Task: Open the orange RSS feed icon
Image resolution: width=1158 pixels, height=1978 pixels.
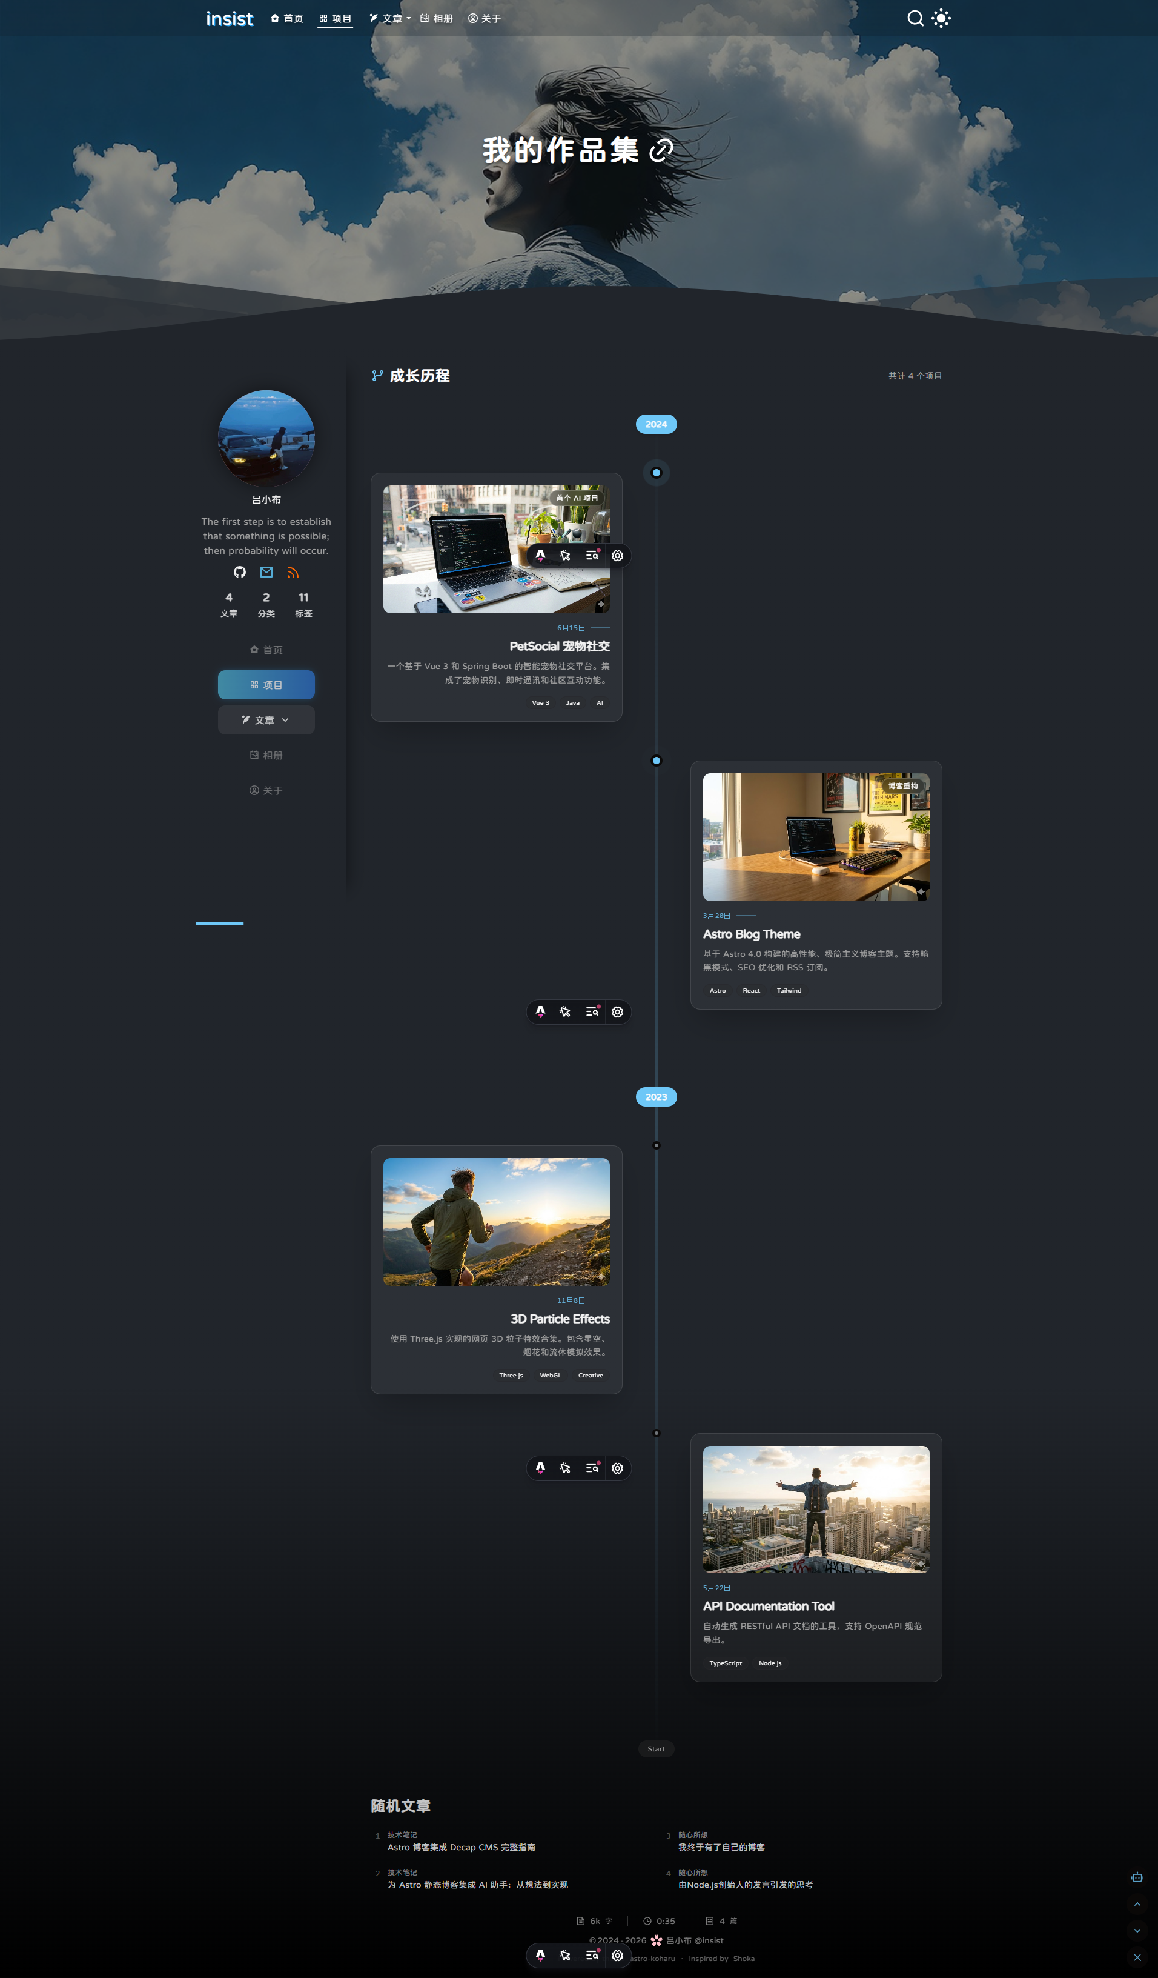Action: (x=293, y=572)
